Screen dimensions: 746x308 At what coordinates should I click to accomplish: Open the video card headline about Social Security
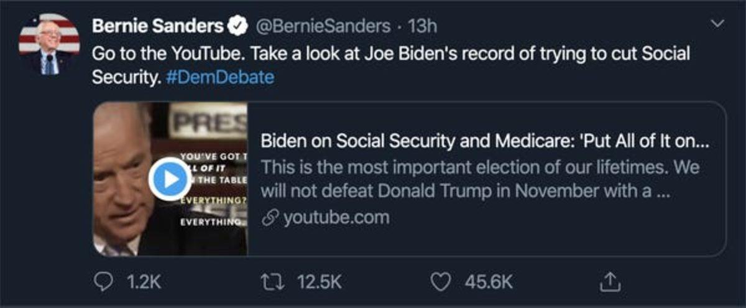484,141
